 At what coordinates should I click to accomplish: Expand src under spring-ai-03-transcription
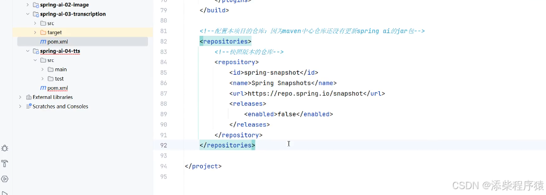[35, 24]
